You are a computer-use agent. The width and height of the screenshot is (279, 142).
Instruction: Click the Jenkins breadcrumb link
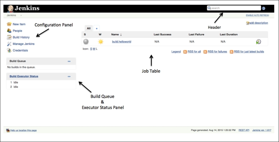click(11, 15)
